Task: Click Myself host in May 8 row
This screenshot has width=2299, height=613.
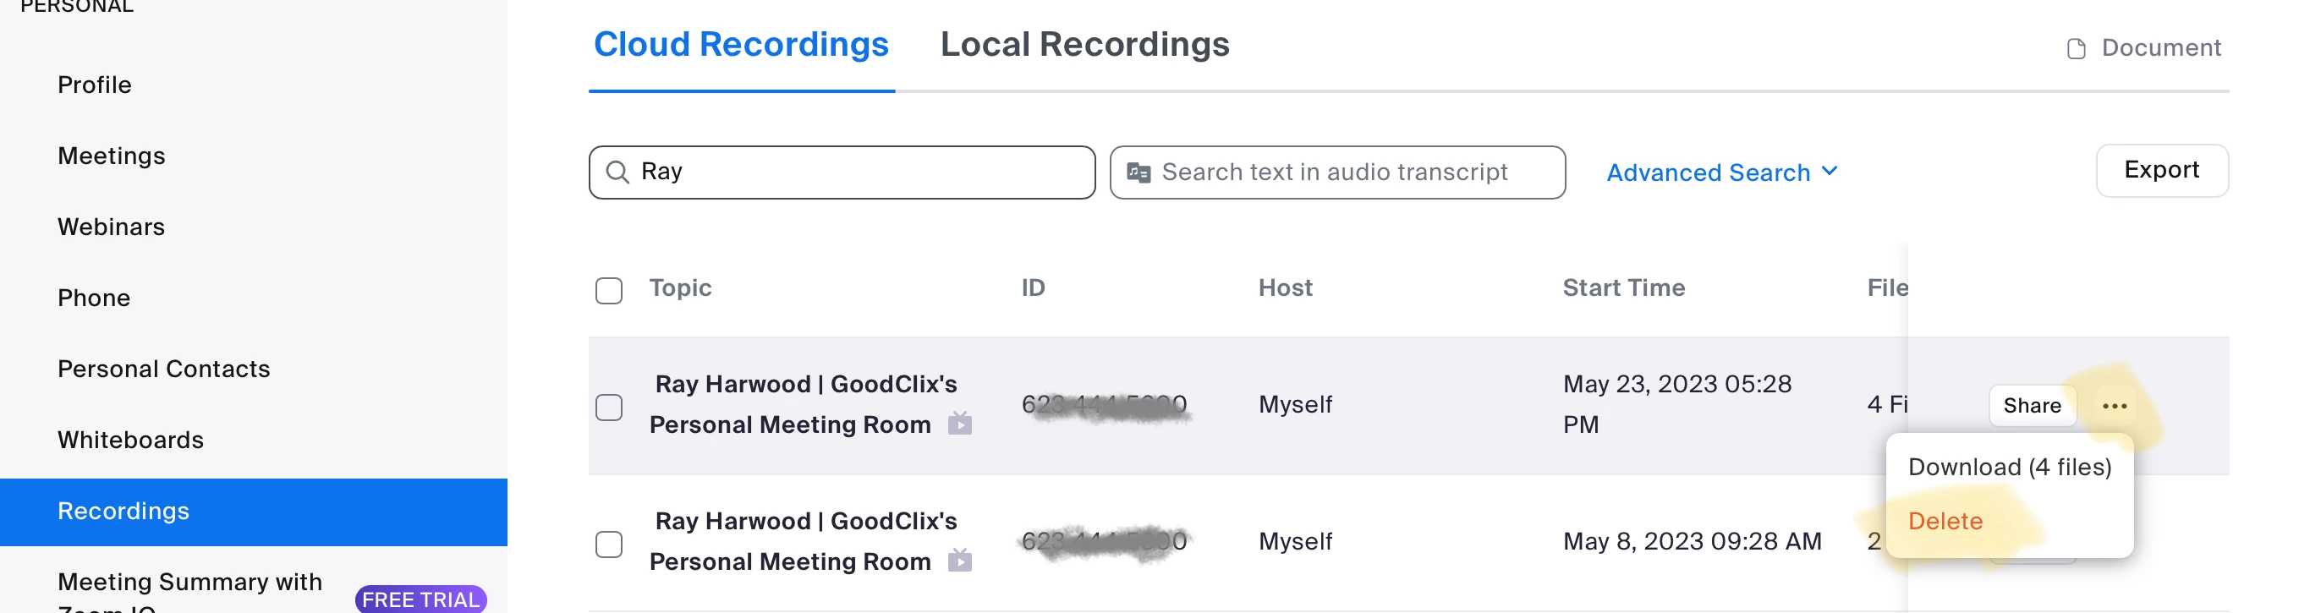Action: click(1295, 542)
